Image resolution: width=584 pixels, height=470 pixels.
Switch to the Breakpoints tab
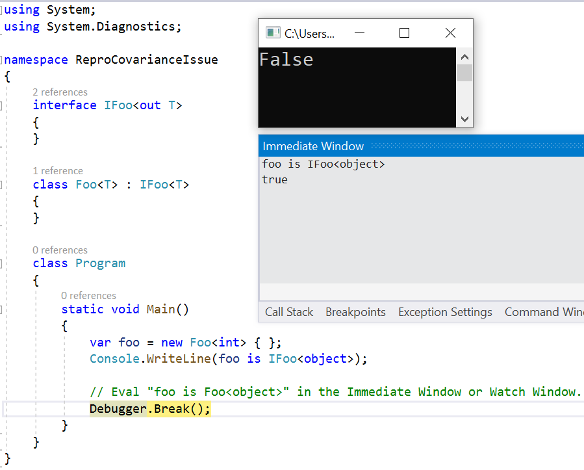(355, 311)
